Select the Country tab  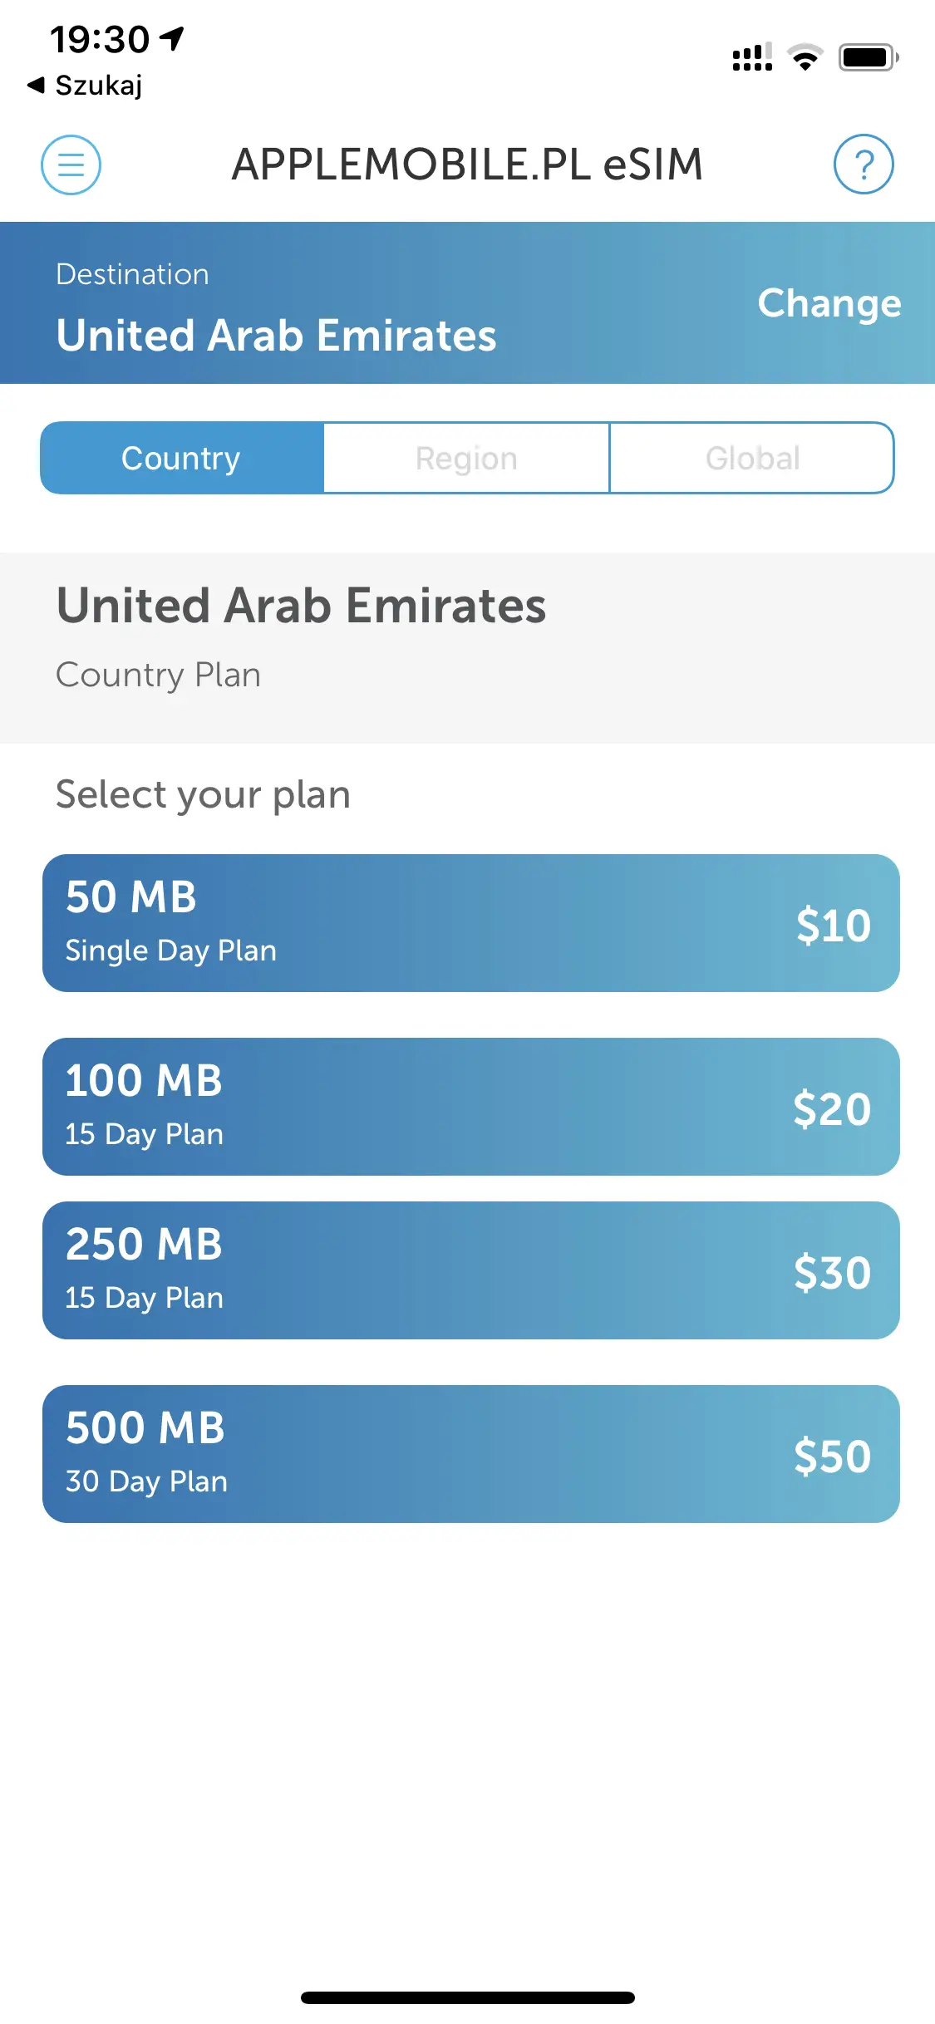181,459
